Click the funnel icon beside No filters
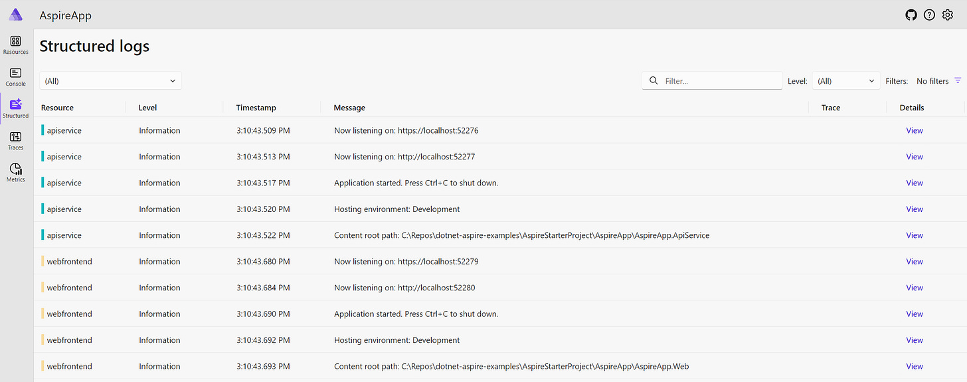The image size is (967, 382). click(958, 80)
